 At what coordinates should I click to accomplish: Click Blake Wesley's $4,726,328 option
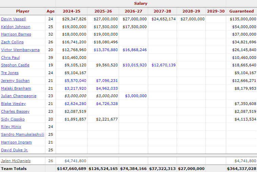[x=107, y=104]
